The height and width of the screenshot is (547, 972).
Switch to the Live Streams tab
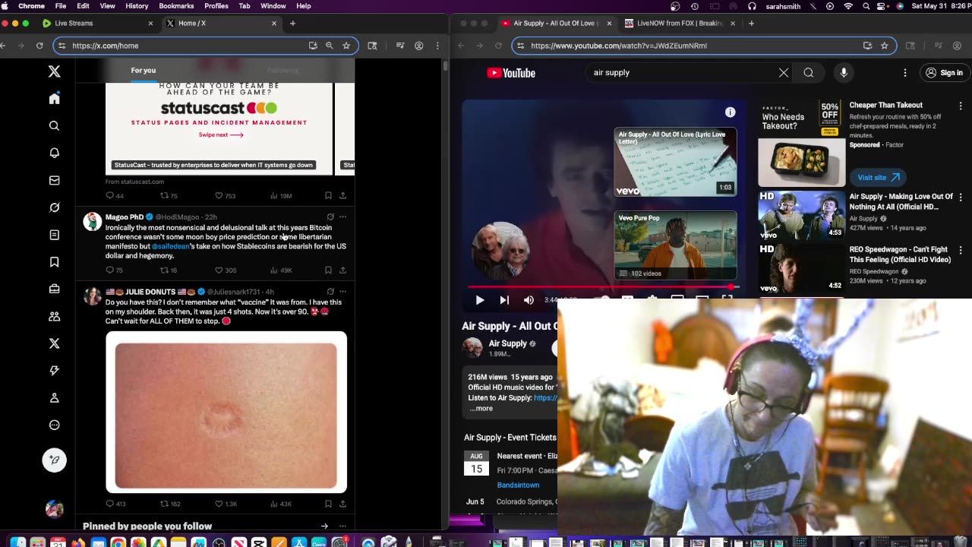click(97, 24)
